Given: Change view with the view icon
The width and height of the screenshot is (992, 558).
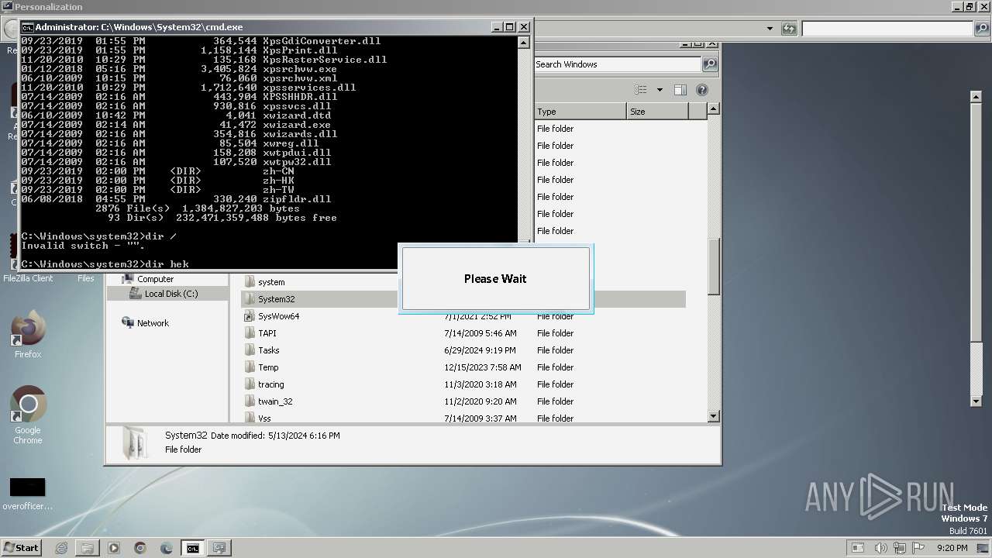Looking at the screenshot, I should (641, 90).
